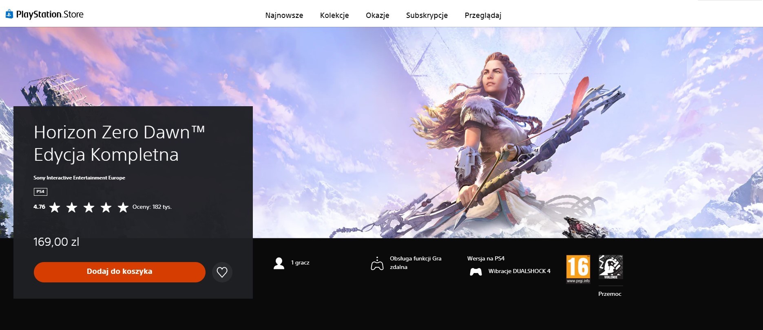Click the Wersja na PS4 label

(x=486, y=258)
